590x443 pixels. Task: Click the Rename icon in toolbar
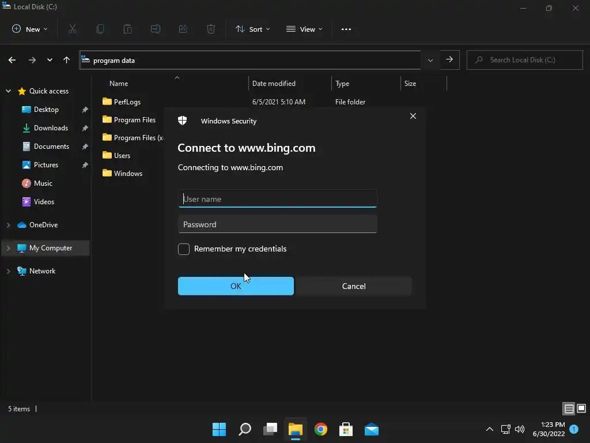pyautogui.click(x=156, y=29)
